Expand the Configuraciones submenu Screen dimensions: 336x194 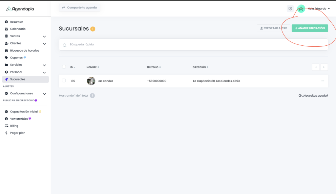(x=44, y=94)
